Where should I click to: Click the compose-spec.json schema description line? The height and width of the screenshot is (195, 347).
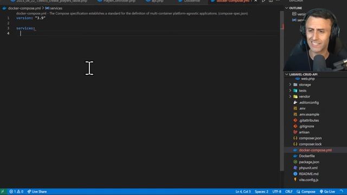[132, 14]
